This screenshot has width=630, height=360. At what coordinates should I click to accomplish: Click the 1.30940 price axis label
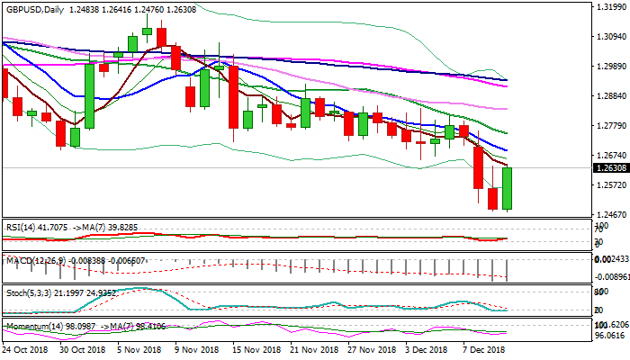click(x=610, y=37)
